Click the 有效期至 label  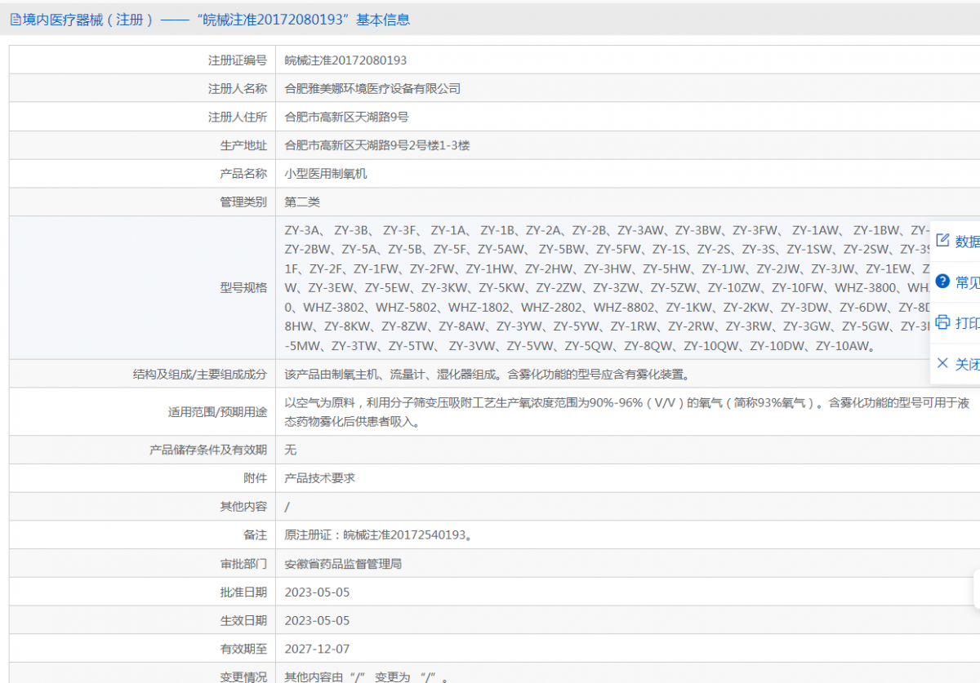click(x=243, y=649)
